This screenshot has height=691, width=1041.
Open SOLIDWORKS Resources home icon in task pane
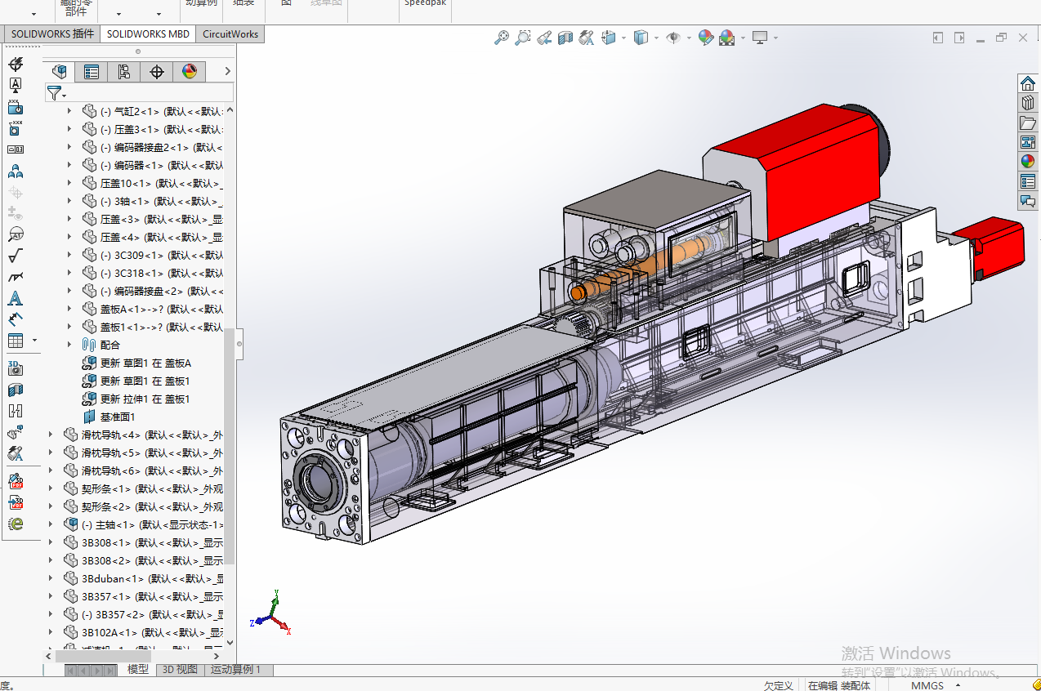click(x=1028, y=83)
